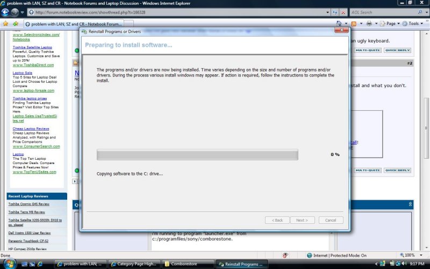This screenshot has height=269, width=430.
Task: Open the Toshiba Tecra M8 Review link
Action: click(26, 212)
